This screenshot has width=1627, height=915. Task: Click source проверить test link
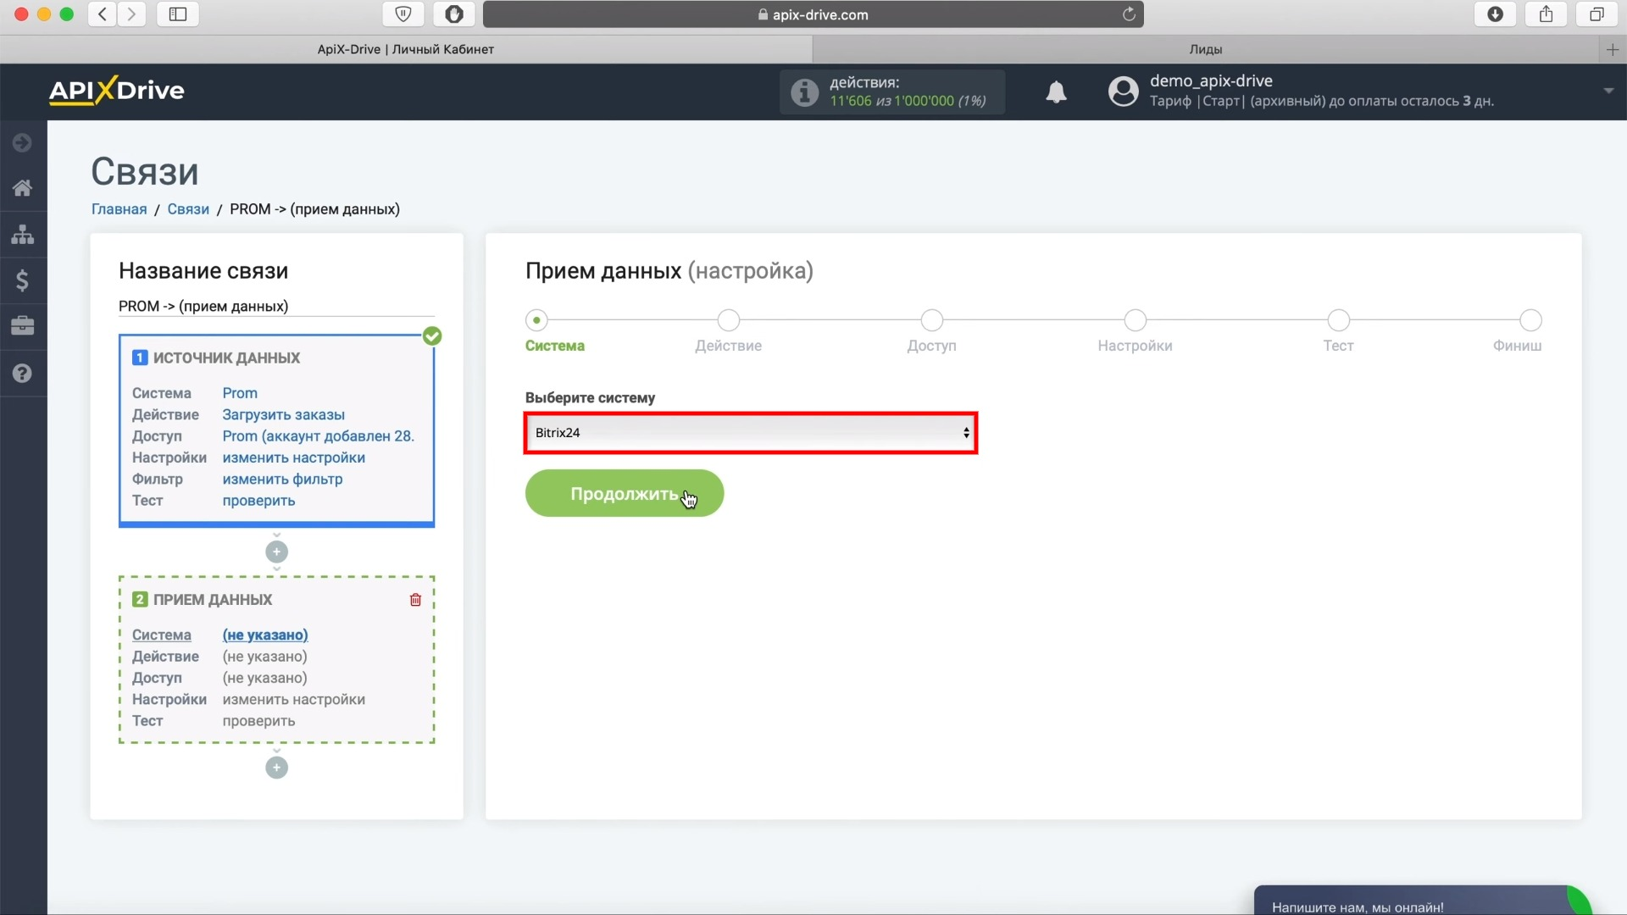click(x=259, y=501)
